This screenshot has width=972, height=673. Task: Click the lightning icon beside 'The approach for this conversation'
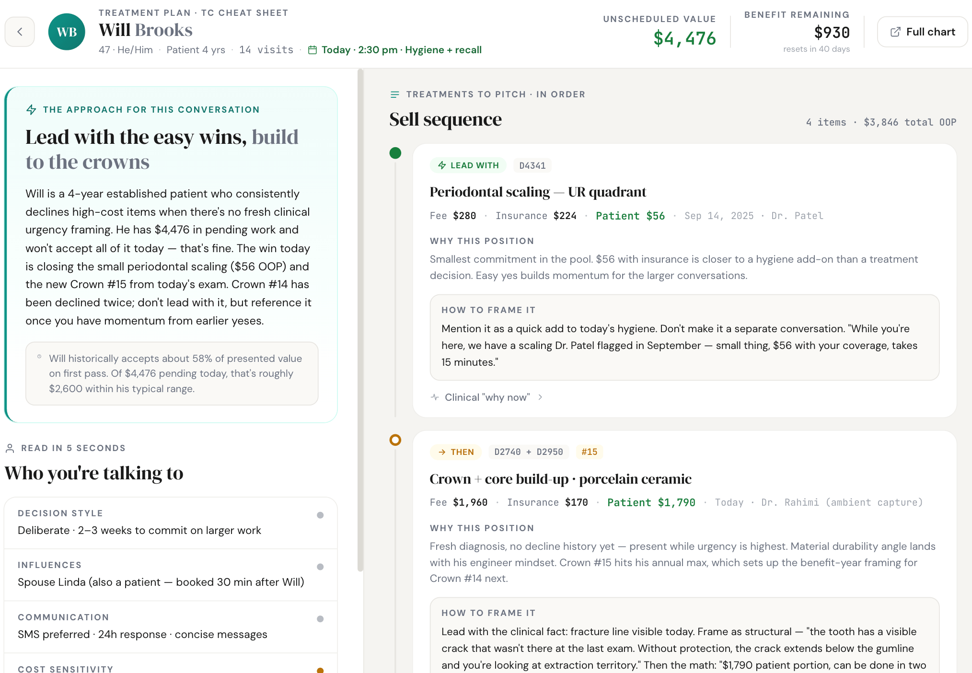click(31, 110)
